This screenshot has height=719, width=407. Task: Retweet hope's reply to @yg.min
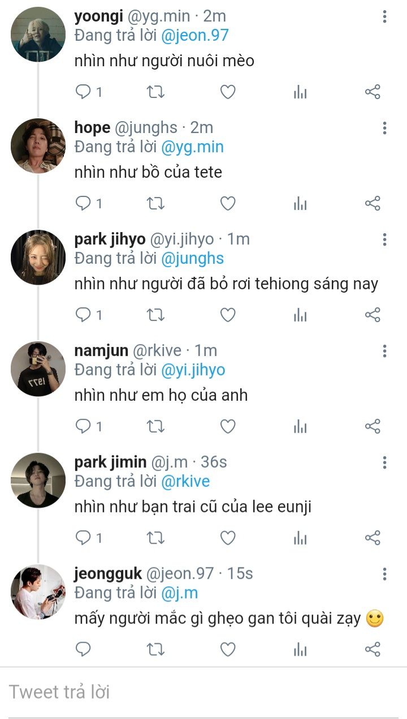(155, 204)
